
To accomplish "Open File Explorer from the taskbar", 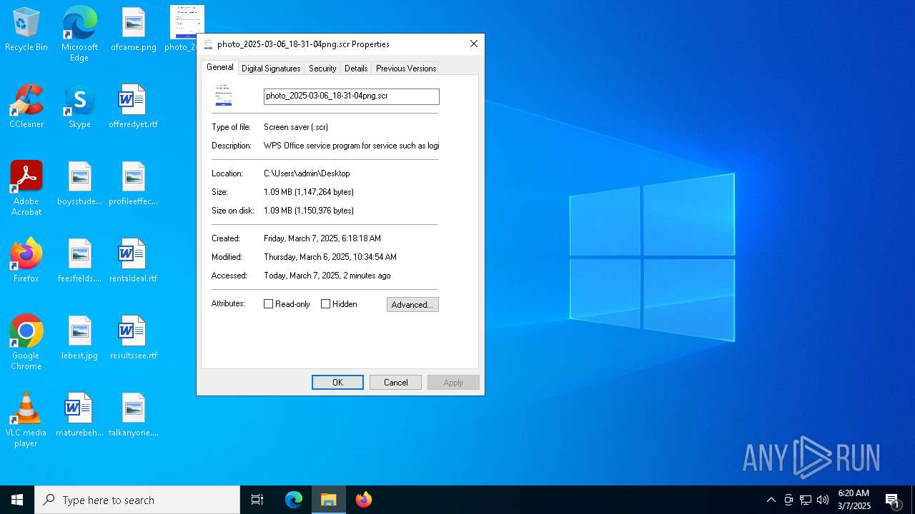I will coord(329,500).
